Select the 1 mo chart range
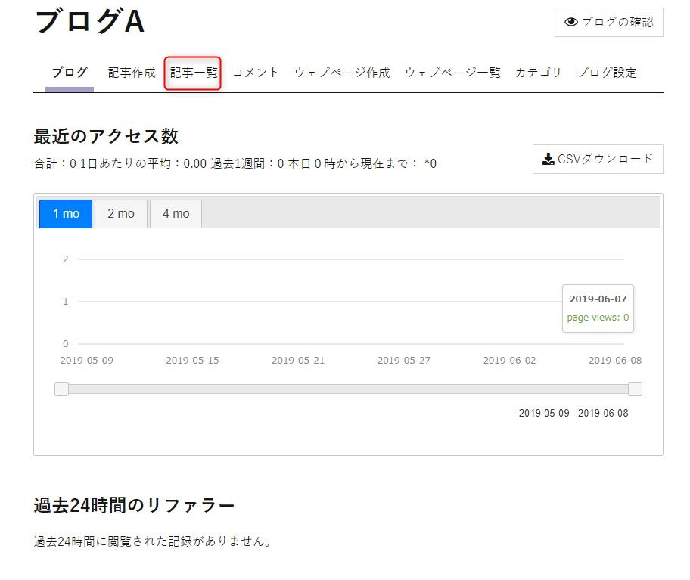This screenshot has width=690, height=580. (66, 214)
